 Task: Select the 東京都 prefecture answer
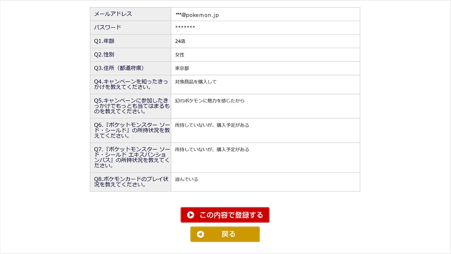[182, 68]
